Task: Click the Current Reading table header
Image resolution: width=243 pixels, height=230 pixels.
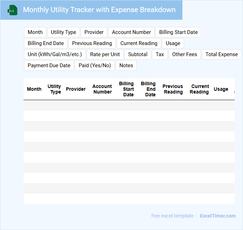Action: click(x=199, y=89)
